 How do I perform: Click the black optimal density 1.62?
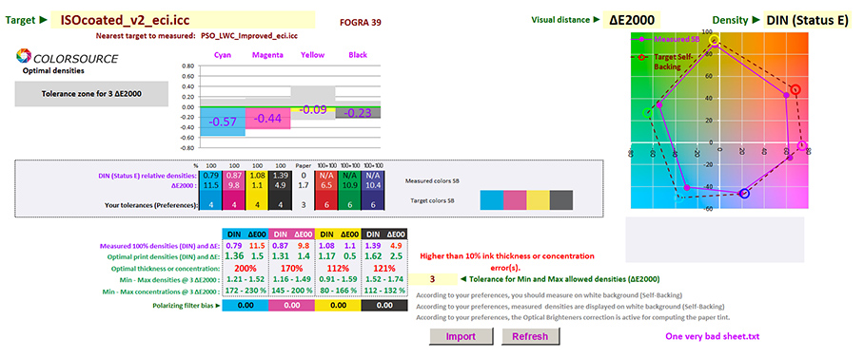click(x=374, y=256)
